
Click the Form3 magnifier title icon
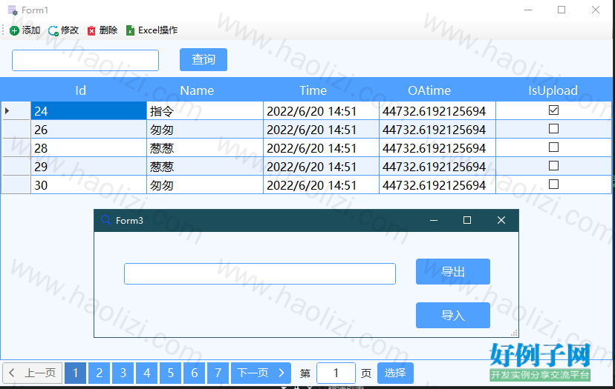[x=106, y=220]
